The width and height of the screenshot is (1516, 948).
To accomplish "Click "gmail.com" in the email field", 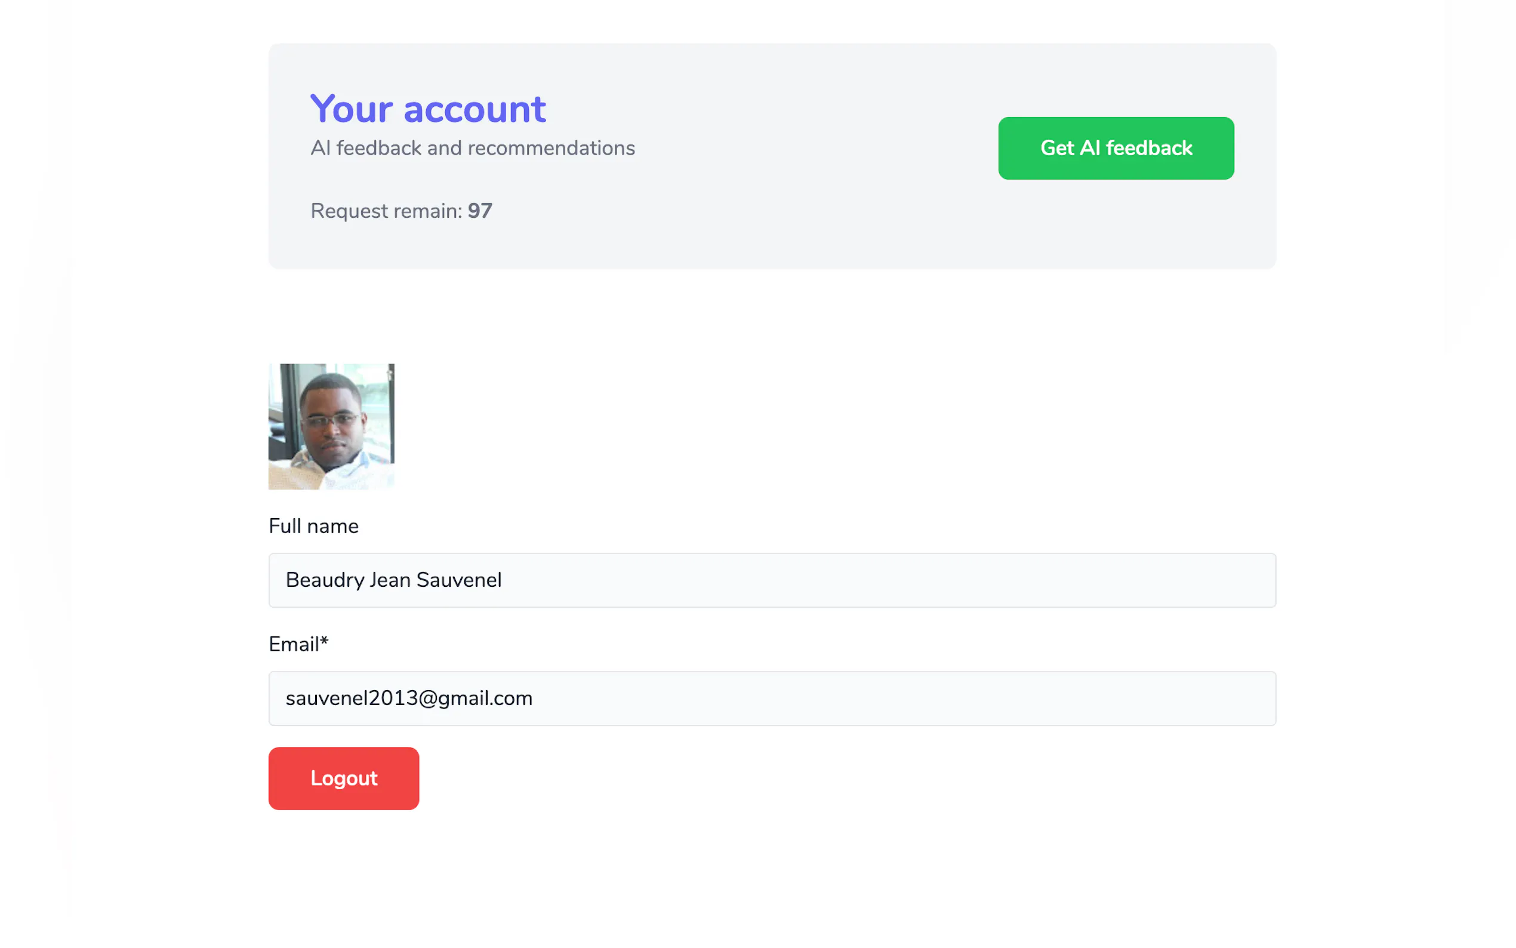I will click(485, 698).
